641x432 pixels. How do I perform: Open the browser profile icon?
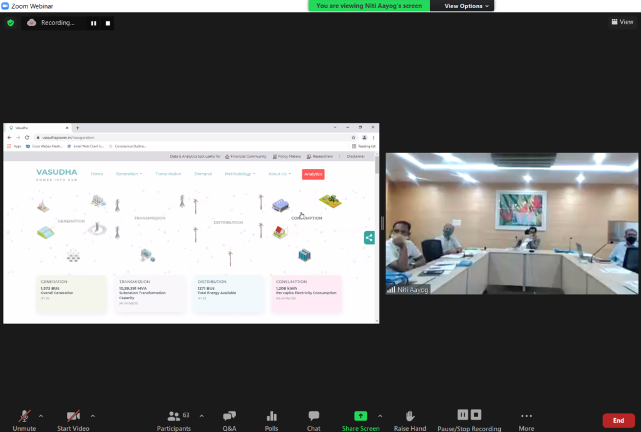[x=364, y=138]
